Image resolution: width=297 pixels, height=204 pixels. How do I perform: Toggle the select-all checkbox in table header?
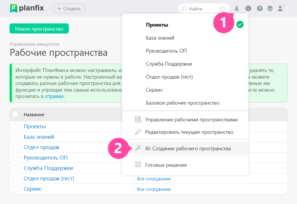(15, 114)
